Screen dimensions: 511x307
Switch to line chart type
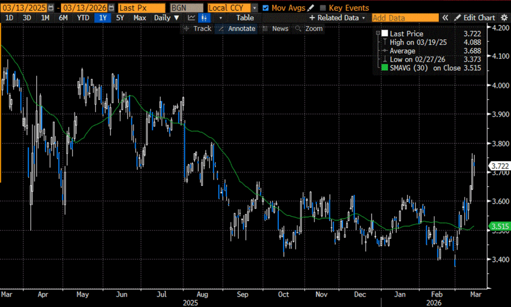click(191, 18)
